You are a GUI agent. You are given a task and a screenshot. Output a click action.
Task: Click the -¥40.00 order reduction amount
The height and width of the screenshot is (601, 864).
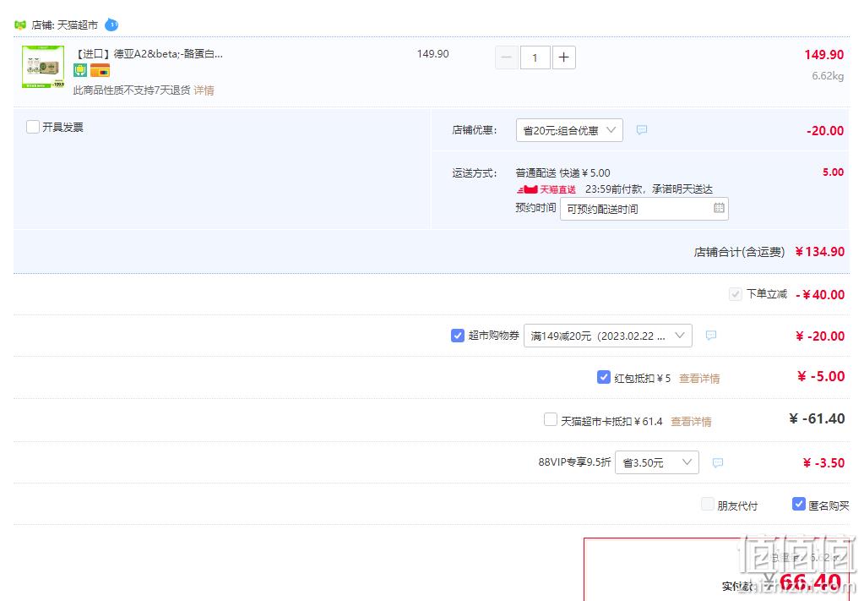pyautogui.click(x=820, y=294)
